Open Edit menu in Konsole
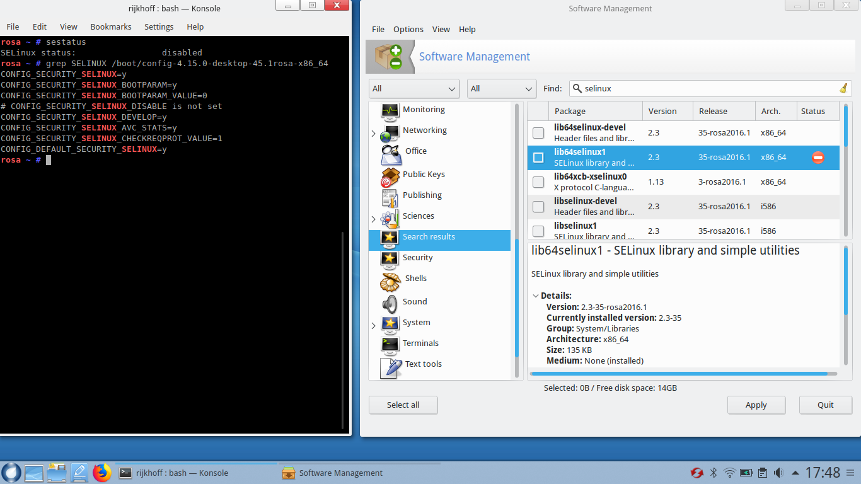Image resolution: width=861 pixels, height=484 pixels. pyautogui.click(x=40, y=26)
